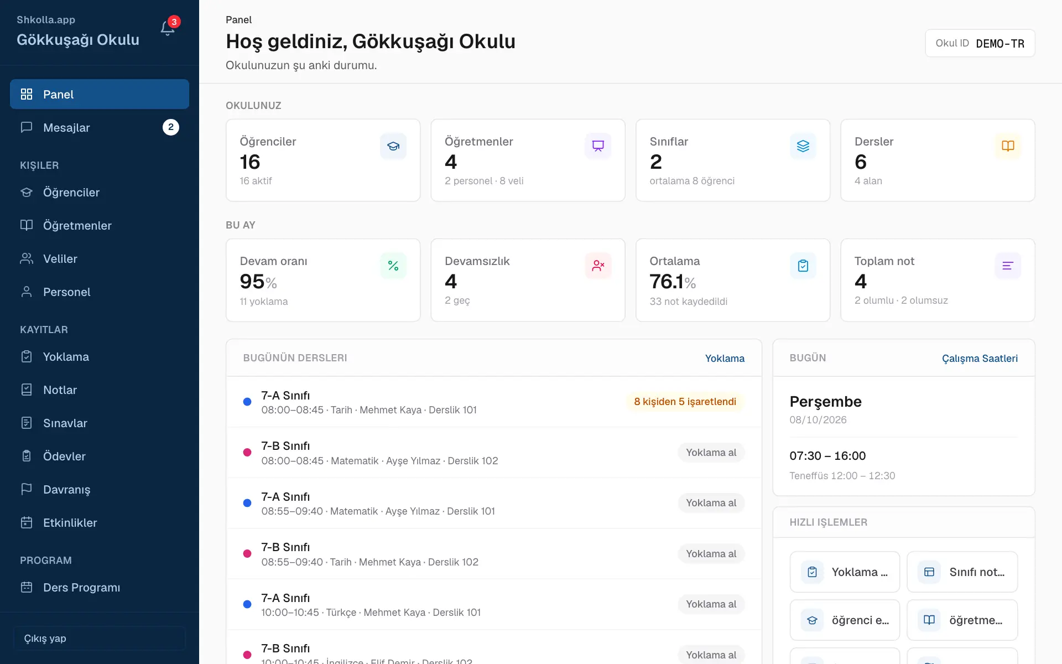The image size is (1062, 664).
Task: Open Ders Programı in sidebar
Action: tap(100, 587)
